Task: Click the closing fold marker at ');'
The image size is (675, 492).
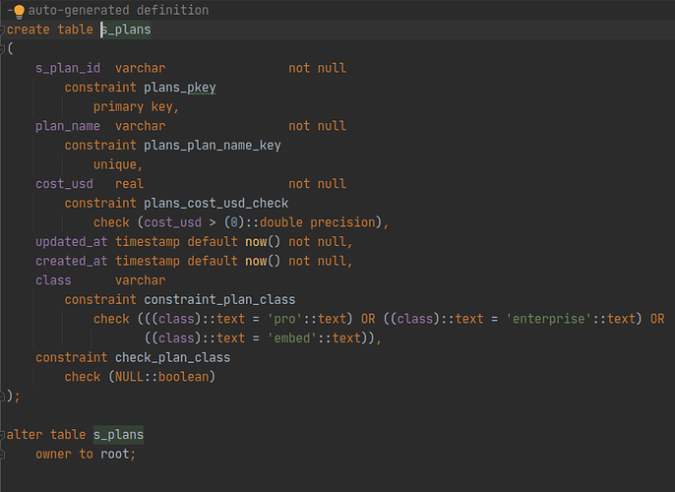Action: [2, 396]
